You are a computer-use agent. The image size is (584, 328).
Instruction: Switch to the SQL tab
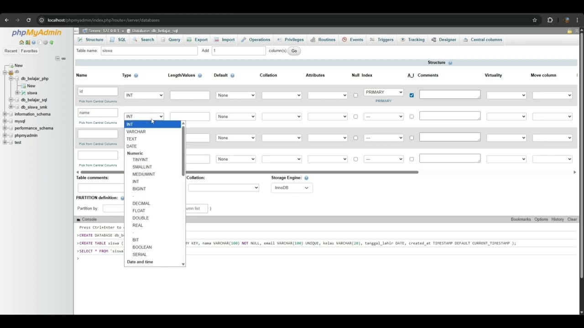point(118,40)
